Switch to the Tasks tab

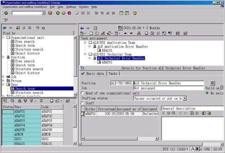click(113, 74)
